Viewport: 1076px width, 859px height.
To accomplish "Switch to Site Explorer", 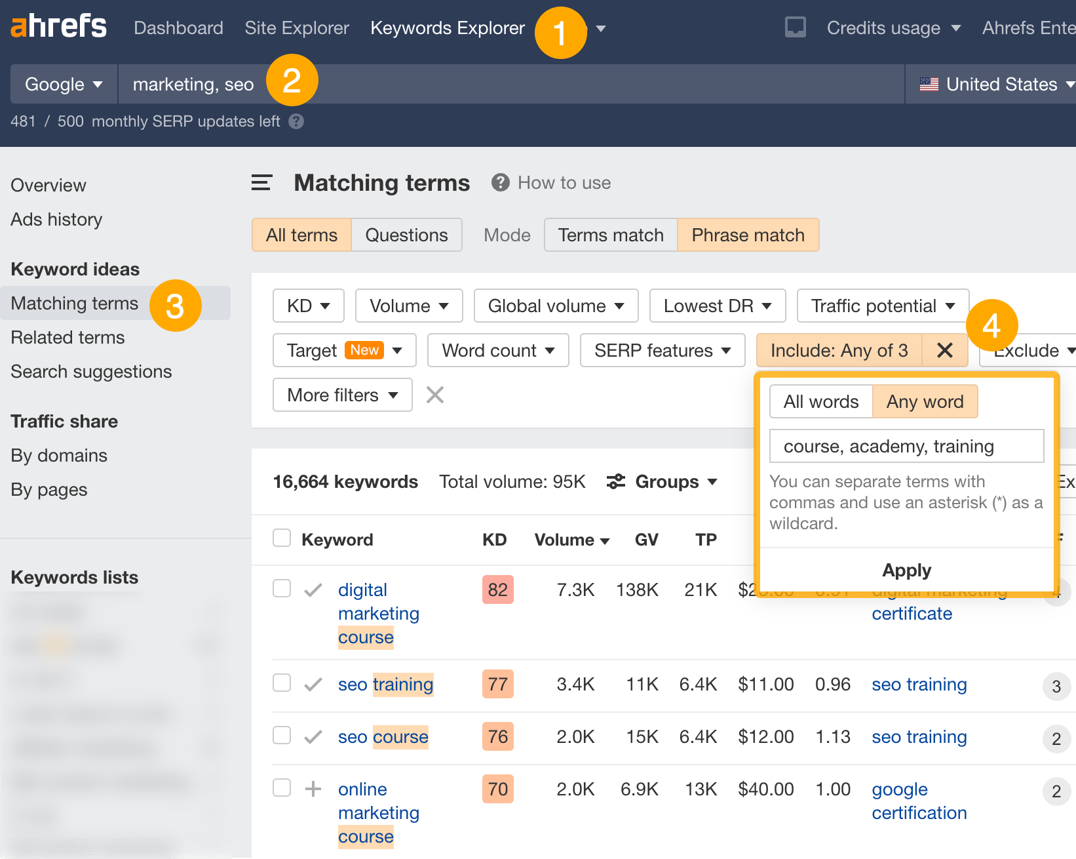I will point(297,28).
